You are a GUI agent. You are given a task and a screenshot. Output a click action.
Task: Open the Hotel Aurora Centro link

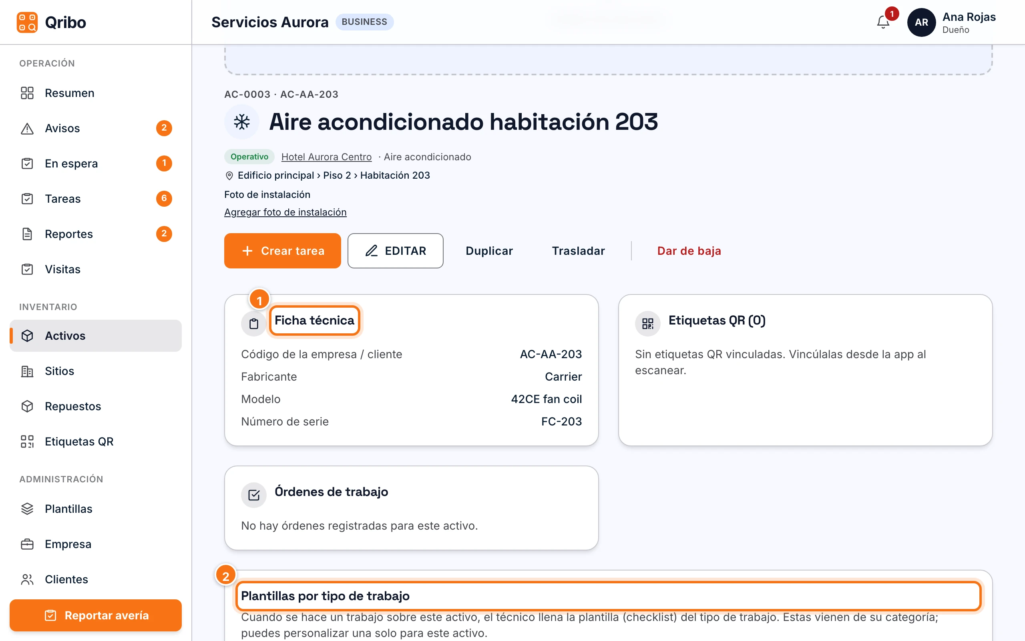(x=326, y=157)
